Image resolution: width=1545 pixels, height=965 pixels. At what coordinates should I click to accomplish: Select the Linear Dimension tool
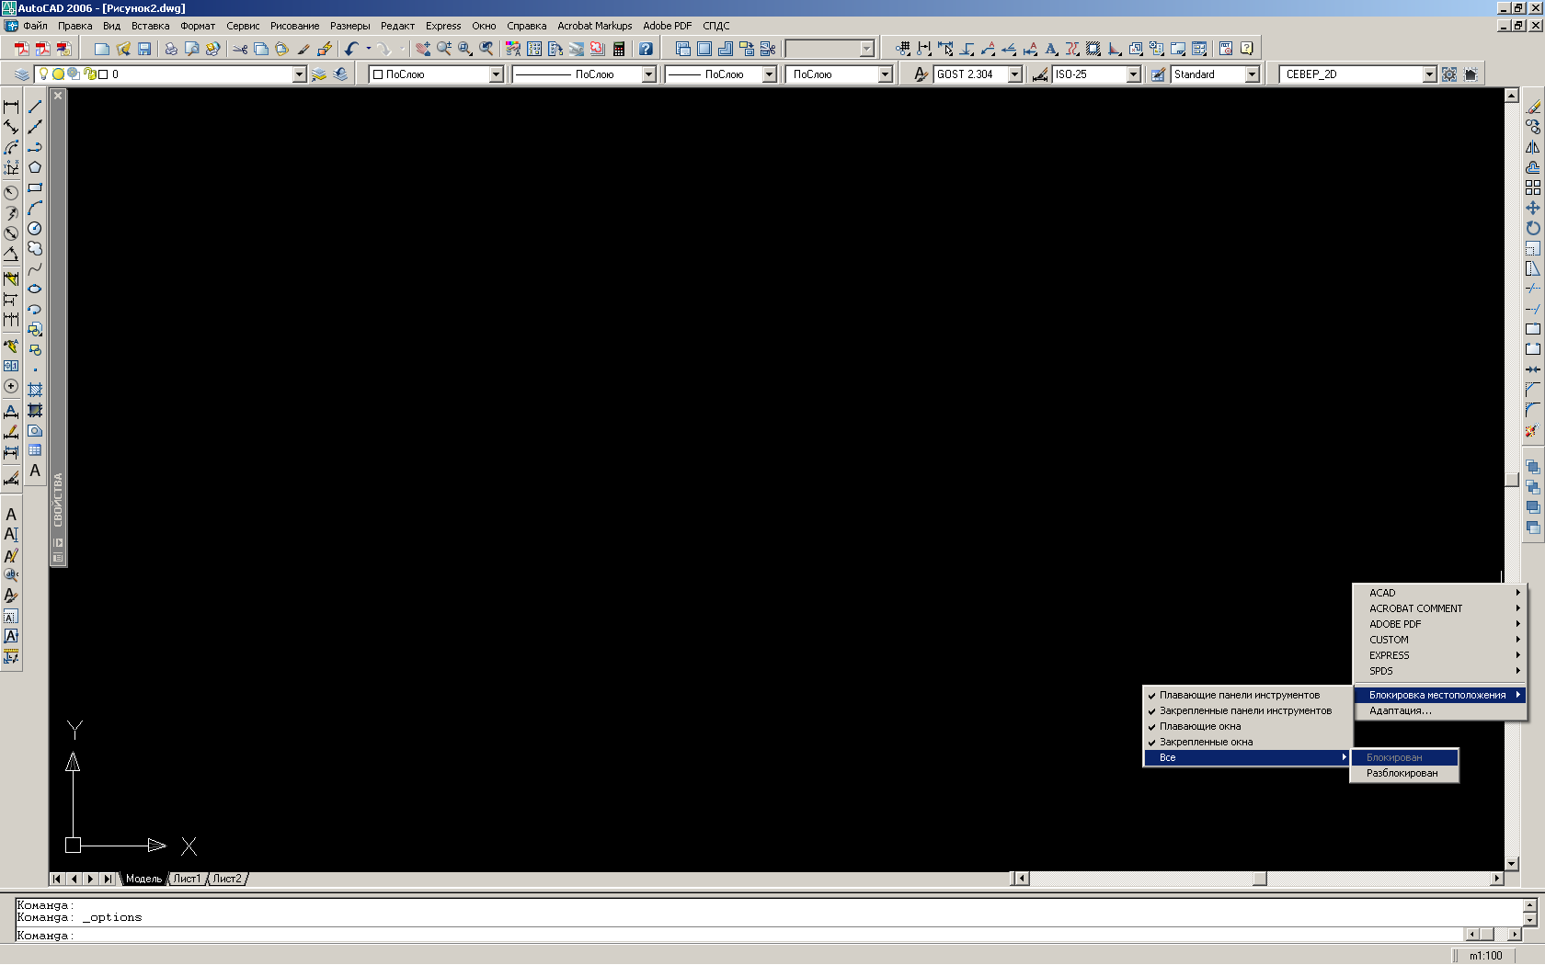tap(11, 107)
